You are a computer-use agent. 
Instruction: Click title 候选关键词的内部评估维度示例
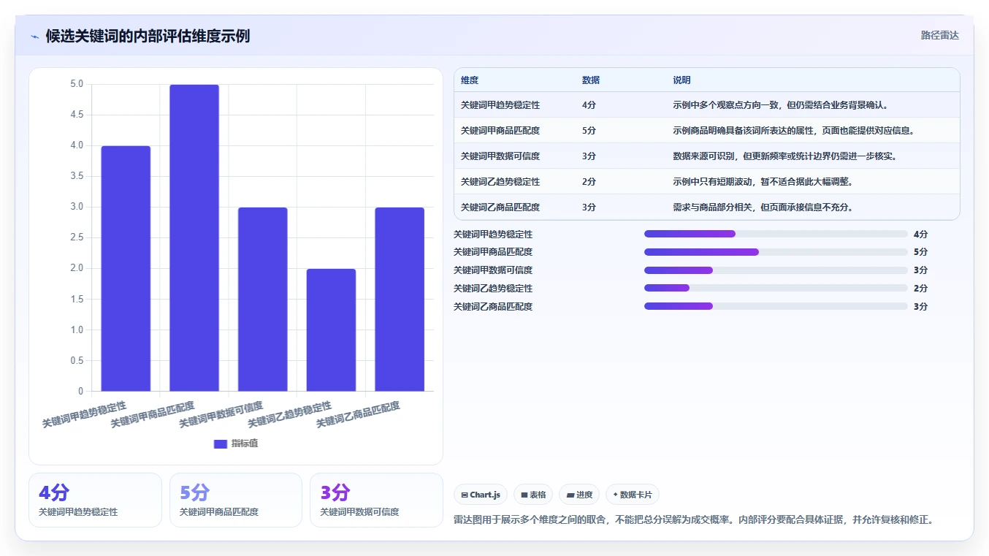click(x=148, y=36)
